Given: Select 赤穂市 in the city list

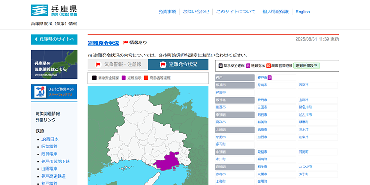Looking at the screenshot, I should tap(221, 174).
